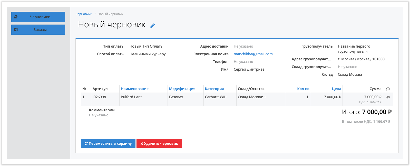Click the Грузополучатель label
Image resolution: width=410 pixels, height=166 pixels.
click(317, 46)
